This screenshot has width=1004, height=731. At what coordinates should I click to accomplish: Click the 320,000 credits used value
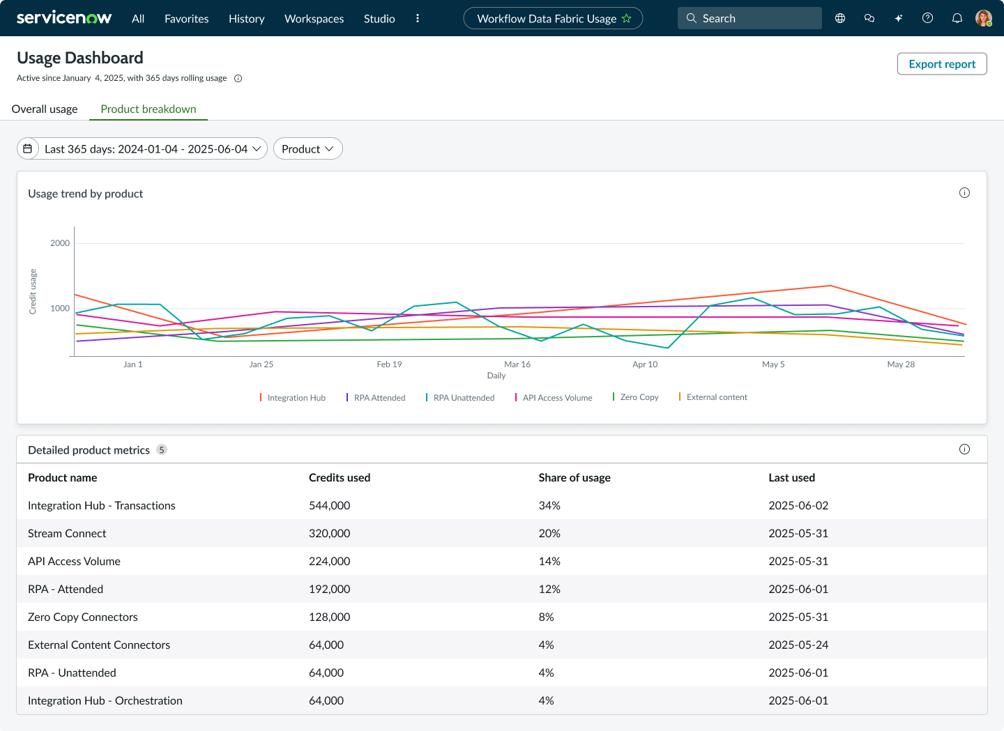[330, 533]
